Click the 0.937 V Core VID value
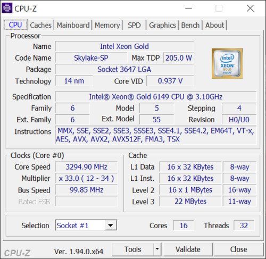Screen dimensions: 266x259 [170, 81]
